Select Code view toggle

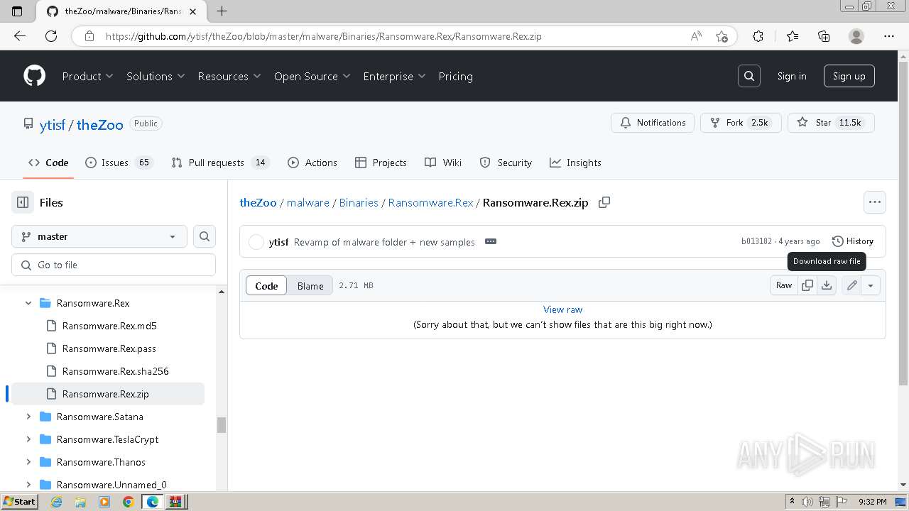coord(266,285)
